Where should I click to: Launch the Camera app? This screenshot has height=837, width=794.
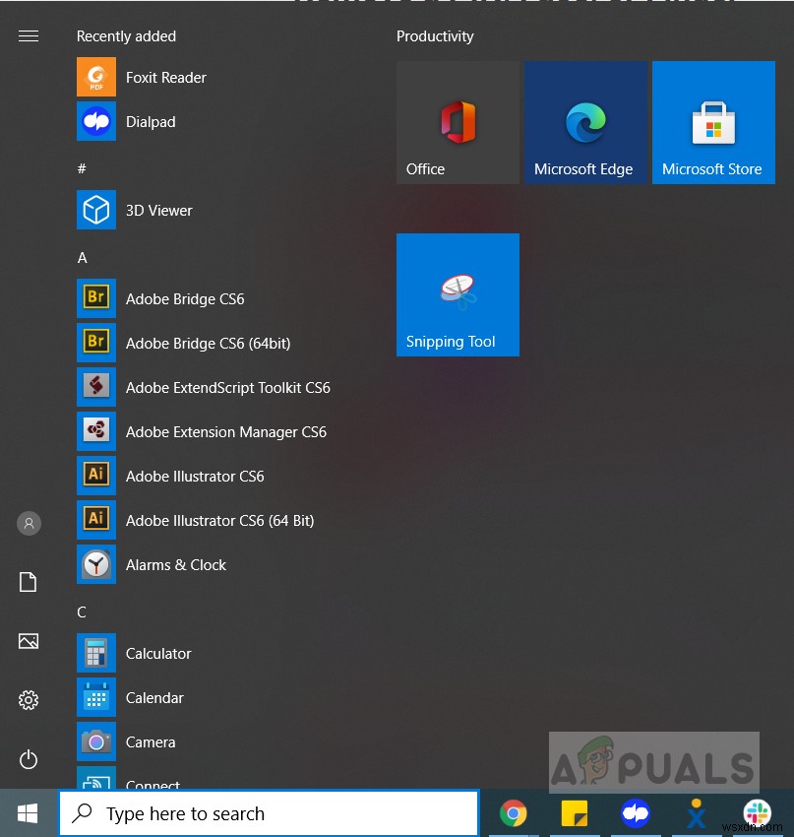[x=151, y=741]
